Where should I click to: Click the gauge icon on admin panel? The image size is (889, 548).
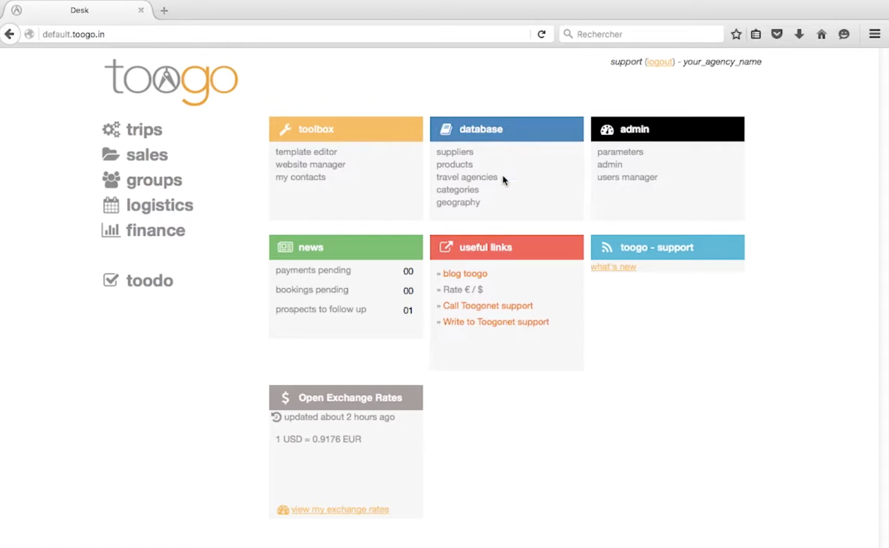[x=607, y=129]
